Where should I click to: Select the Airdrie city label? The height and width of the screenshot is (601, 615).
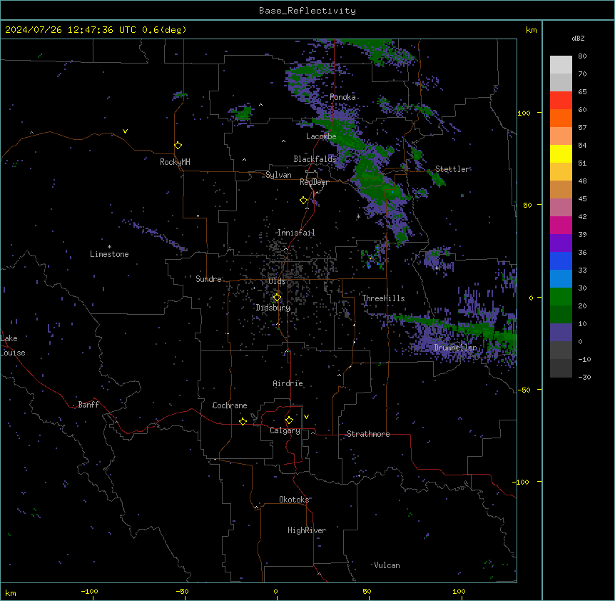point(288,383)
